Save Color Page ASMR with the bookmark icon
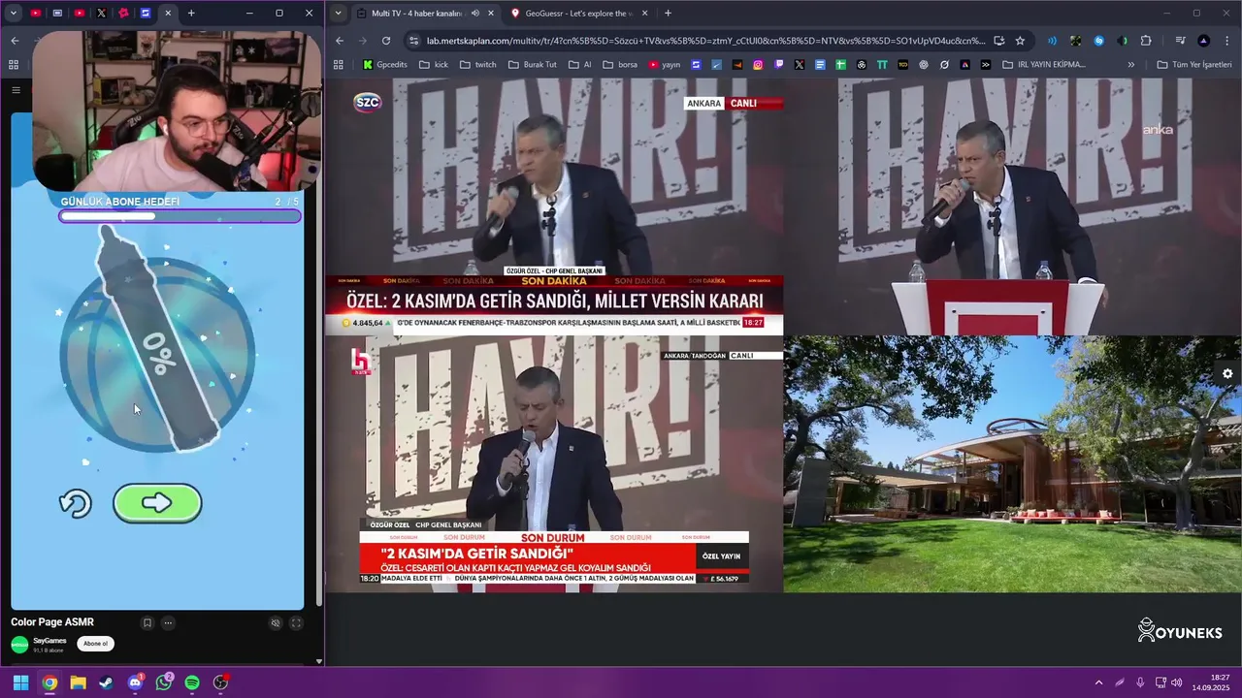Screen dimensions: 1242x698 [147, 623]
